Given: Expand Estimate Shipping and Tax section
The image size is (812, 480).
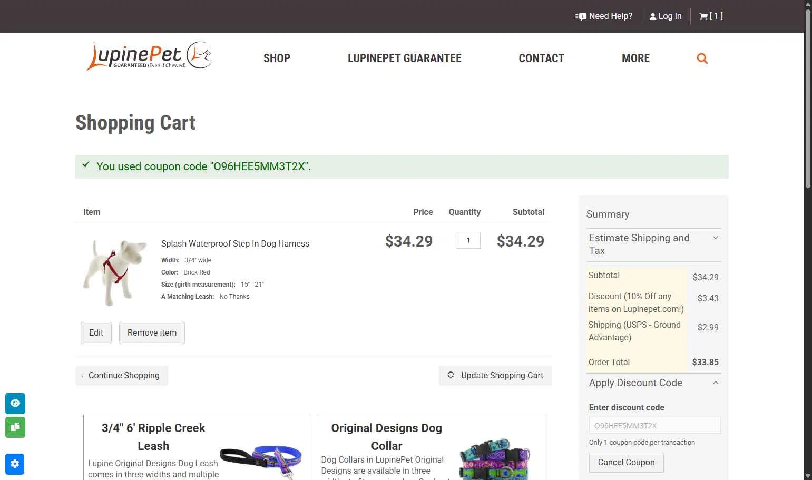Looking at the screenshot, I should point(653,244).
